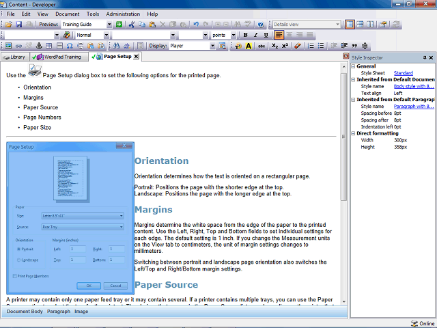This screenshot has width=437, height=328.
Task: Click the Anchor icon
Action: (x=39, y=46)
